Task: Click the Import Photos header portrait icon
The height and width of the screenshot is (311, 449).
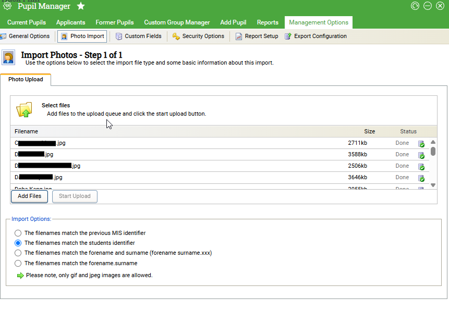Action: [8, 57]
